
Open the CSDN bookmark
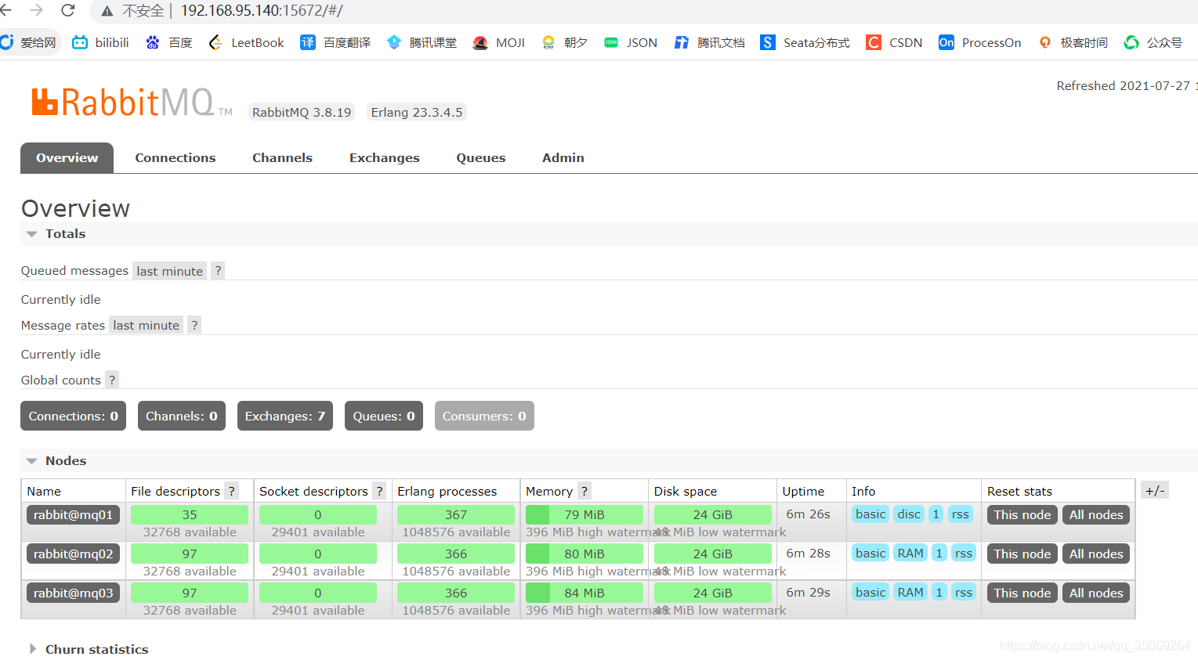click(893, 42)
